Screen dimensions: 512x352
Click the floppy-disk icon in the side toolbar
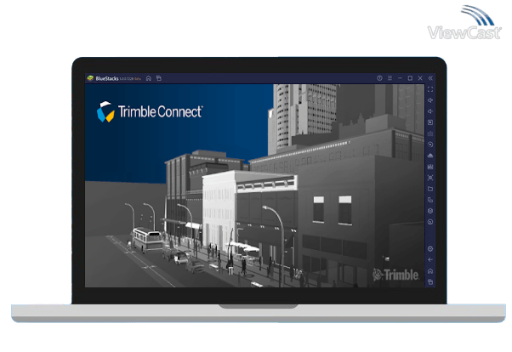pos(430,167)
